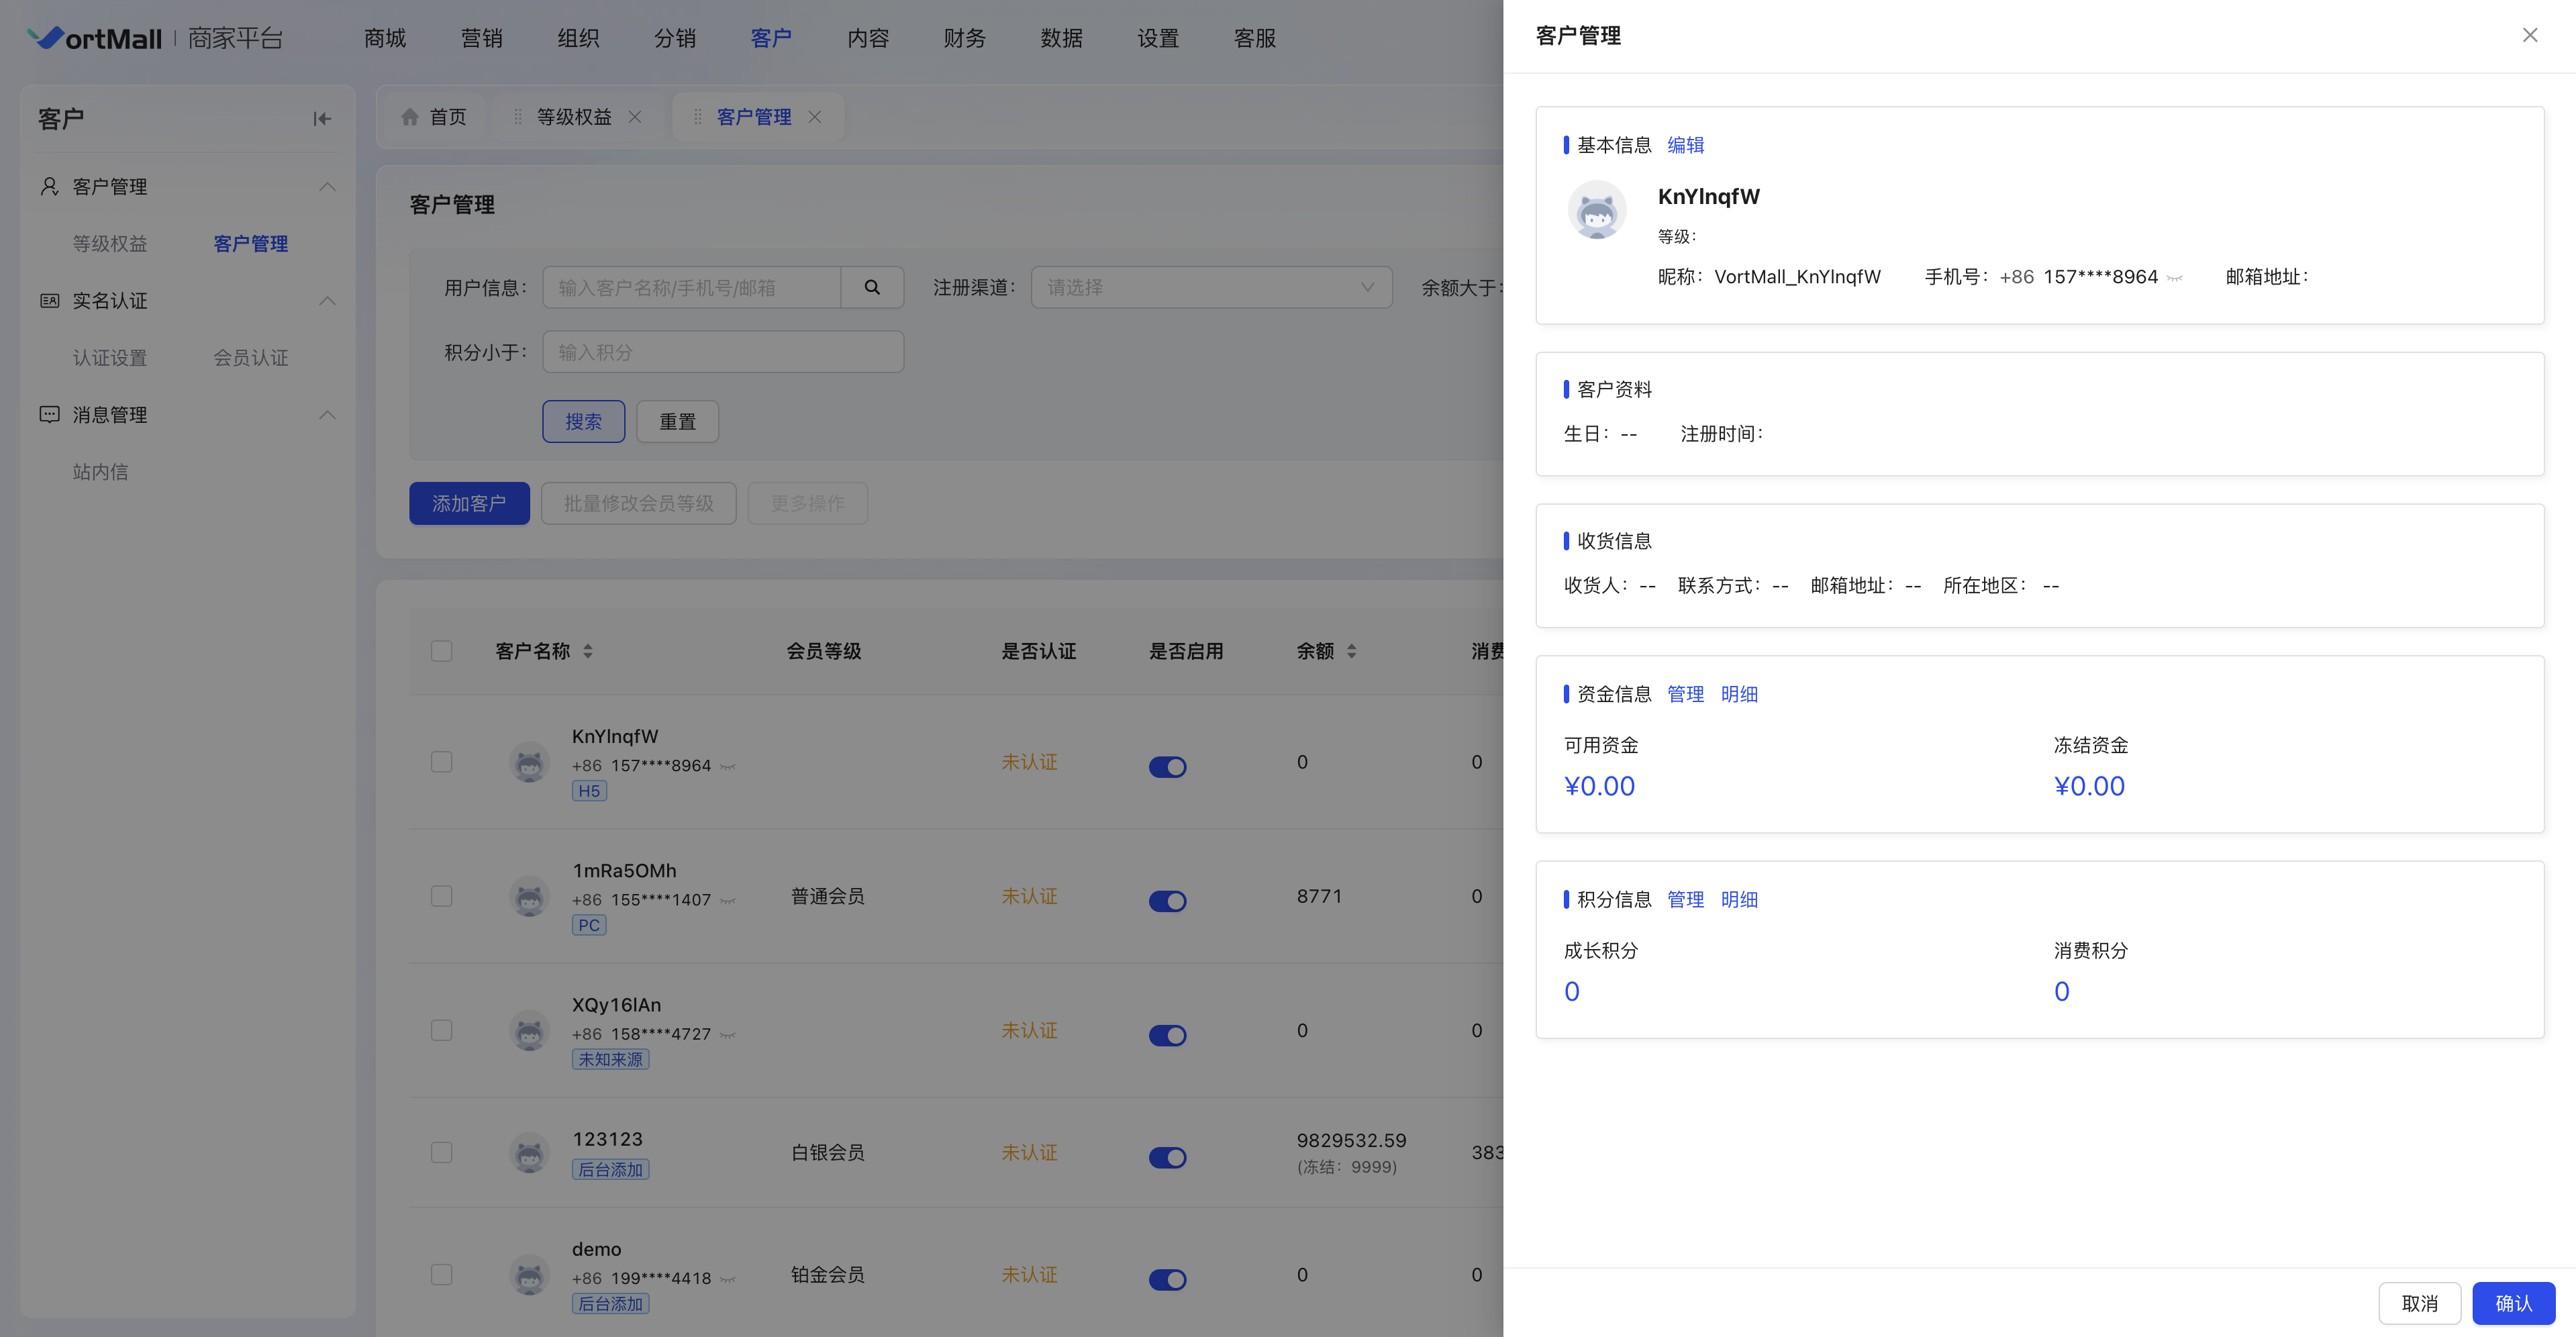2576x1337 pixels.
Task: Open the 注册渠道 dropdown
Action: click(x=1211, y=288)
